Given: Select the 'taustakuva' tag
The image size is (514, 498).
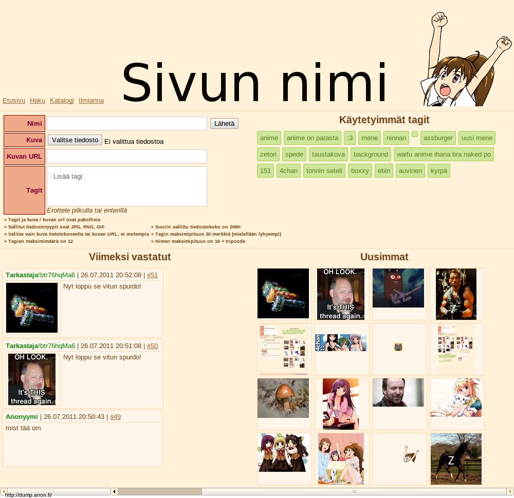Looking at the screenshot, I should pos(329,154).
